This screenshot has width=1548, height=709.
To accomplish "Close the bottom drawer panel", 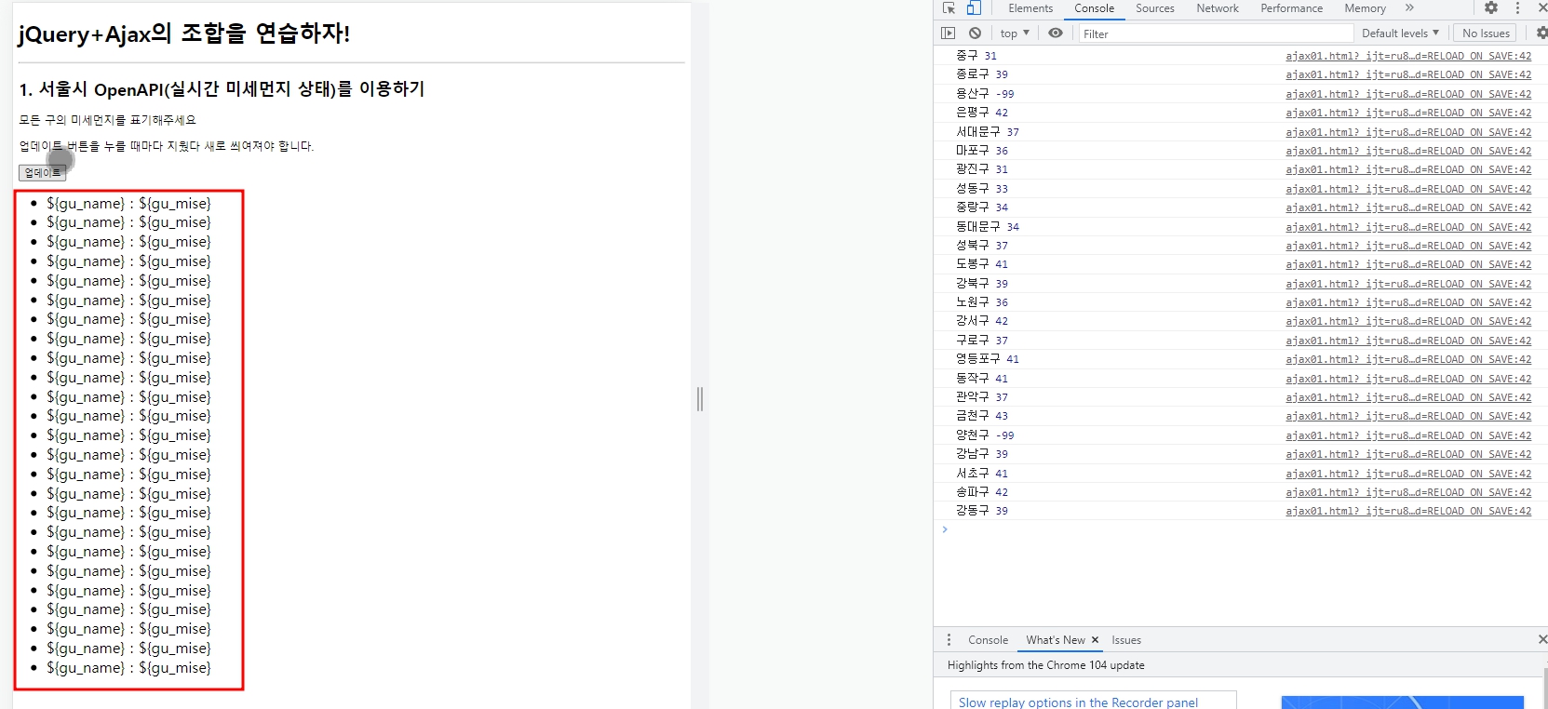I will pyautogui.click(x=1541, y=639).
